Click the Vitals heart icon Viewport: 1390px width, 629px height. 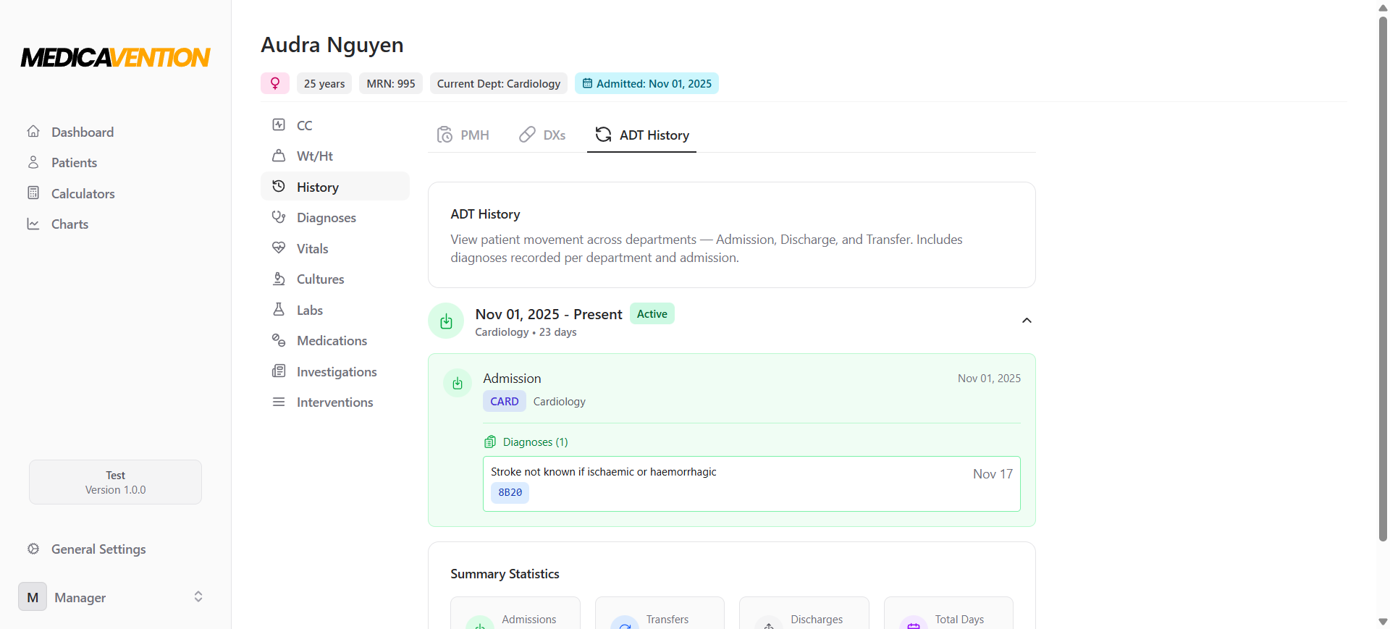click(x=279, y=248)
